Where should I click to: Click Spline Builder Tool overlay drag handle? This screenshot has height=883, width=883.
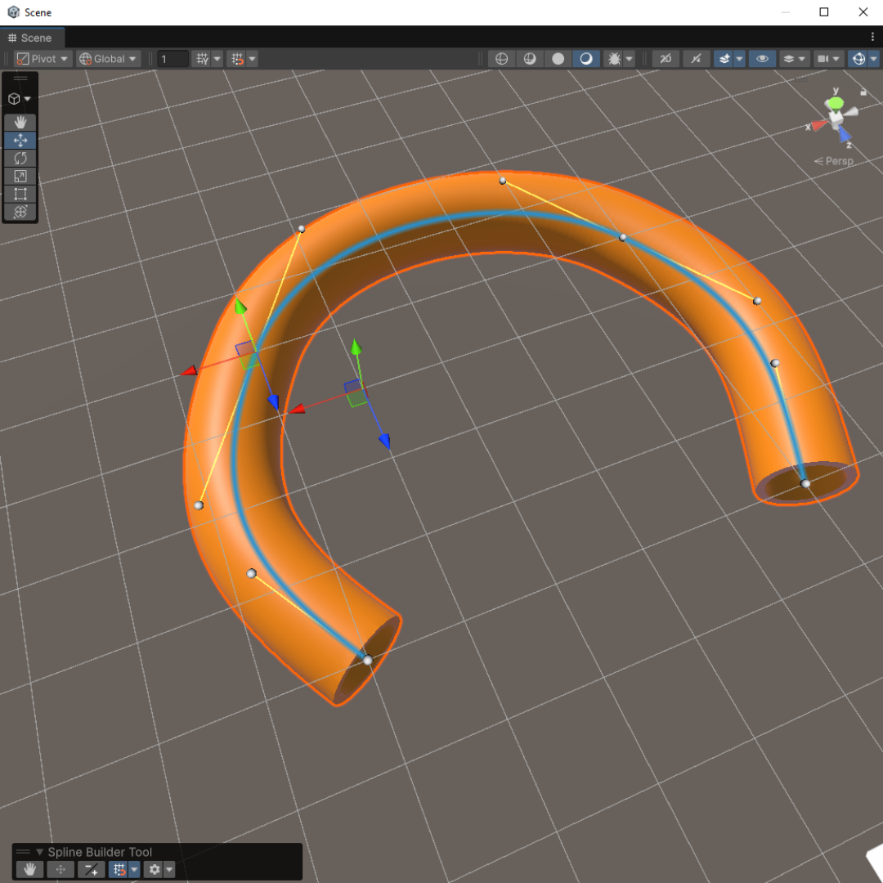[x=23, y=852]
